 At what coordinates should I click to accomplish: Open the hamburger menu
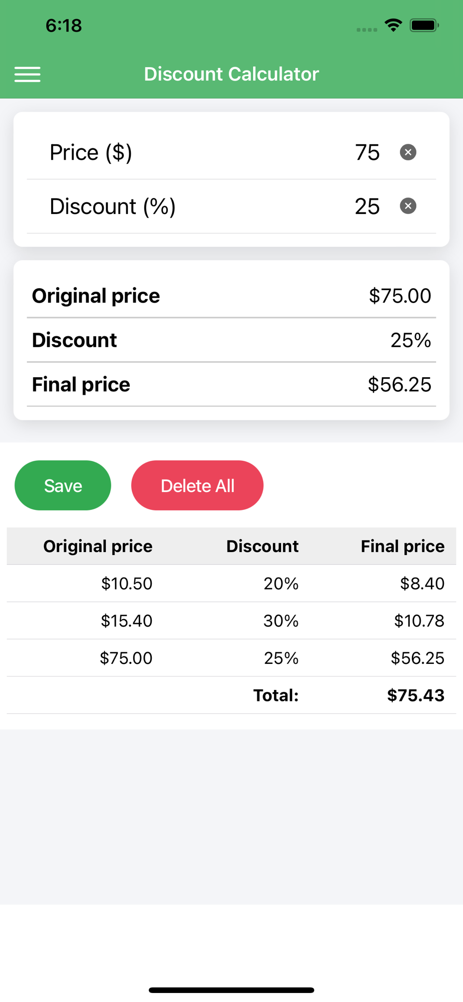(x=28, y=74)
